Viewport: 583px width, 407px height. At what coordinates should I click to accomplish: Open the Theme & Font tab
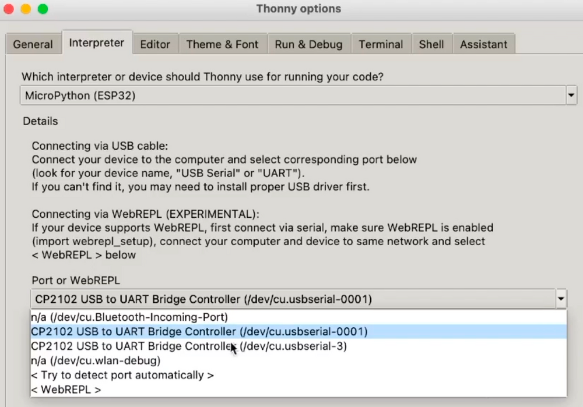(x=223, y=44)
